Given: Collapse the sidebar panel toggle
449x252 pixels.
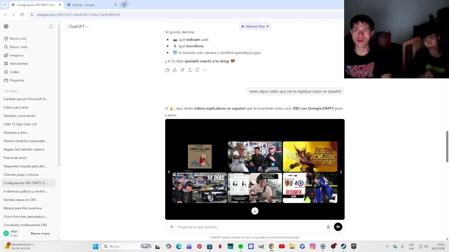Looking at the screenshot, I should pyautogui.click(x=51, y=26).
